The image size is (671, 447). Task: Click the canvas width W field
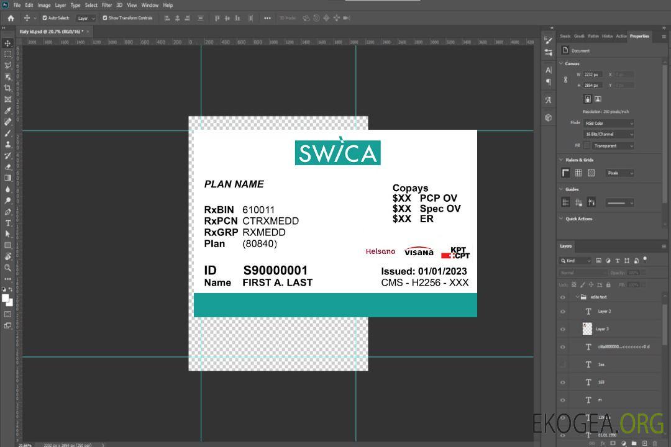coord(593,74)
